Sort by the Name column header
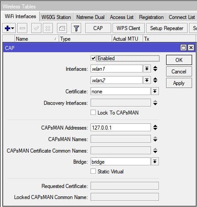The height and width of the screenshot is (207, 197). coord(37,39)
